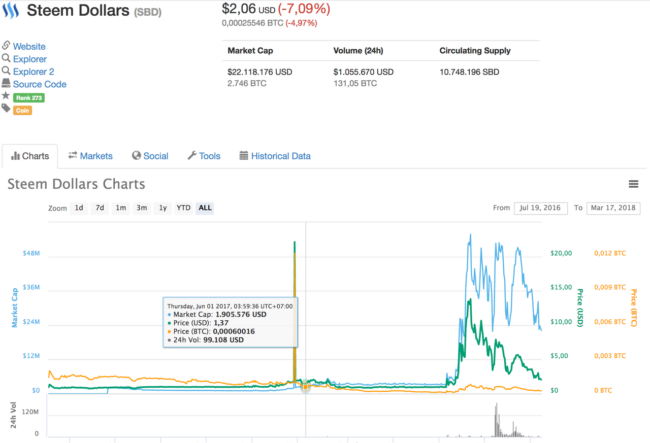Screen dimensions: 650x443
Task: Click the 24h Vol axis label
Action: click(14, 415)
